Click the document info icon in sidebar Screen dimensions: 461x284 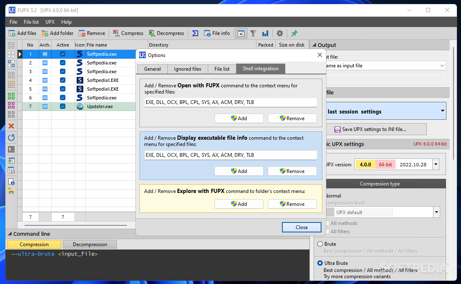tap(11, 182)
